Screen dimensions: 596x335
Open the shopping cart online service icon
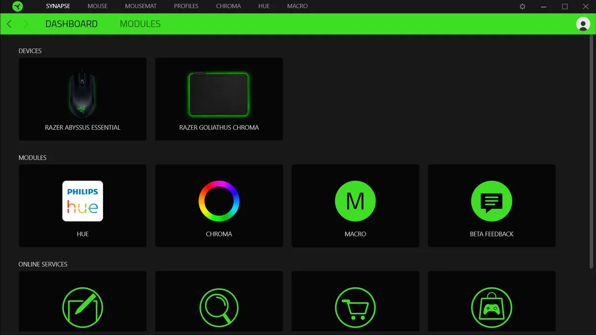tap(355, 307)
